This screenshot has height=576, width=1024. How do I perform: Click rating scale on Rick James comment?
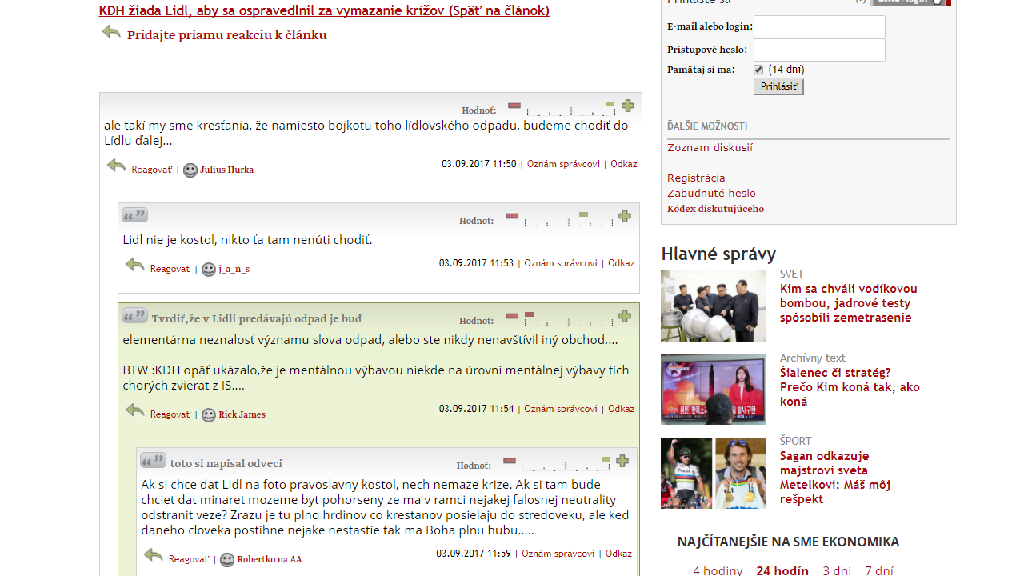568,320
